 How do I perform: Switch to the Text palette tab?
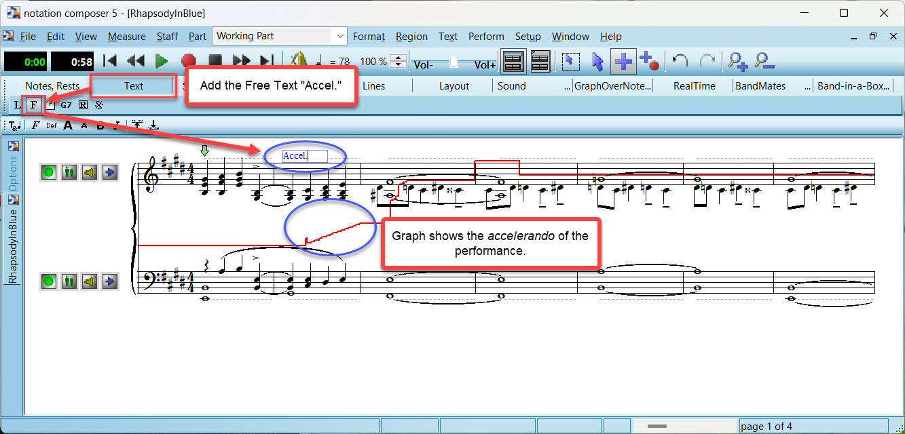point(134,86)
